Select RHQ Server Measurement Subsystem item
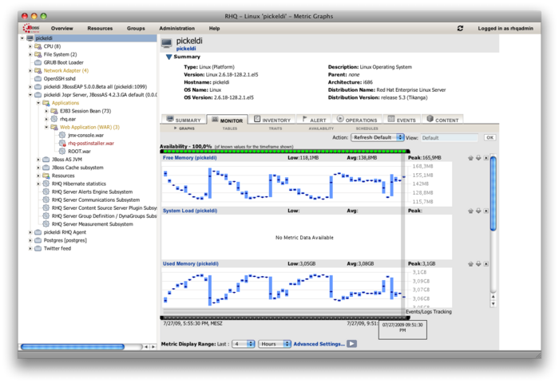The image size is (559, 383). (x=93, y=224)
